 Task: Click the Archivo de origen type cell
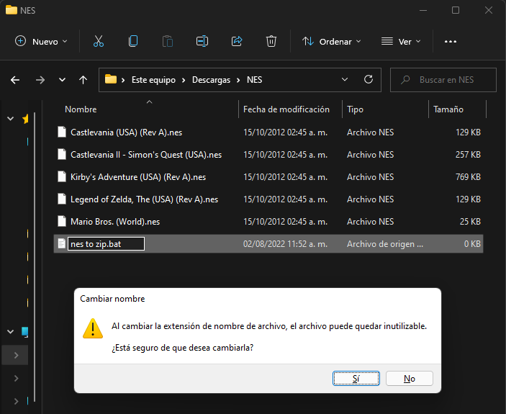tap(384, 244)
